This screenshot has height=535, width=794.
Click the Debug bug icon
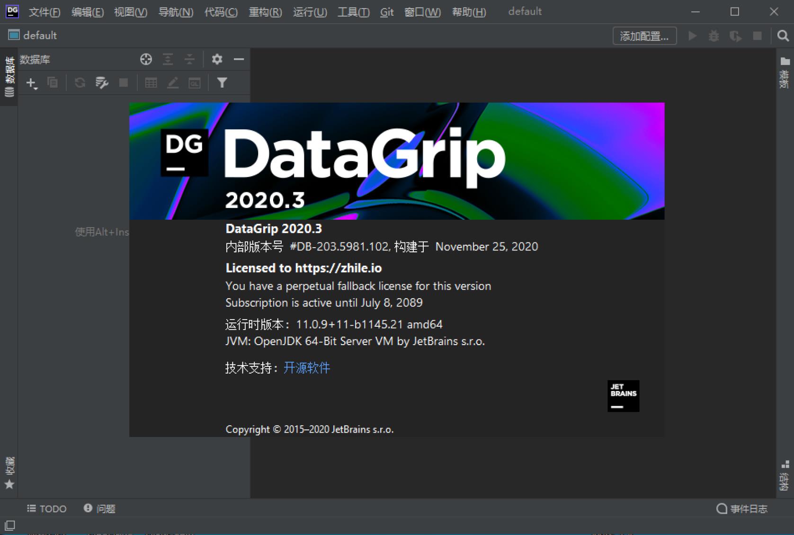pyautogui.click(x=714, y=36)
